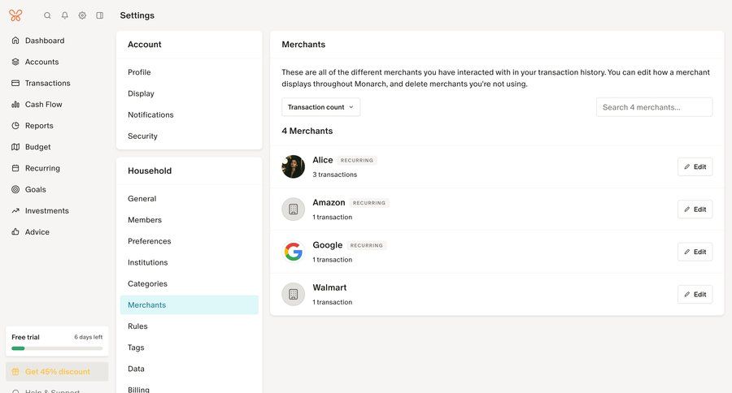
Task: Click the Monarch butterfly logo
Action: (x=15, y=15)
